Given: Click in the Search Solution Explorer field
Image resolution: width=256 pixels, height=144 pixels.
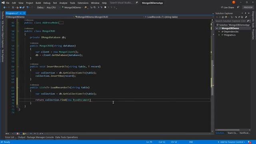Looking at the screenshot, I should pos(230,21).
